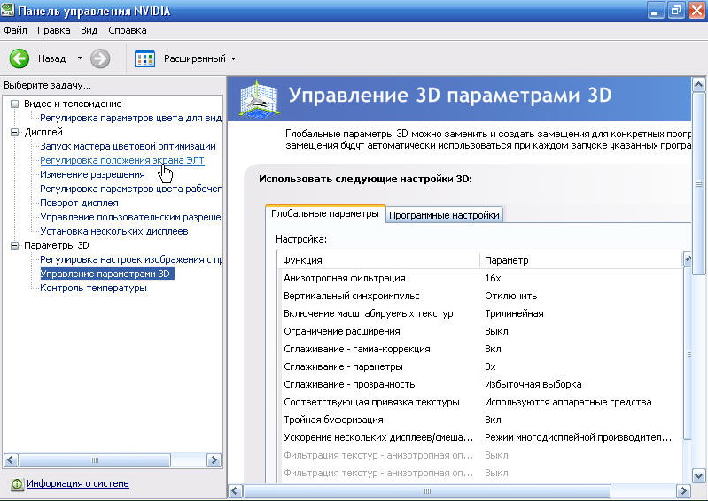This screenshot has width=708, height=501.
Task: Select Сглаживание - гамма-коррекция row
Action: click(481, 349)
